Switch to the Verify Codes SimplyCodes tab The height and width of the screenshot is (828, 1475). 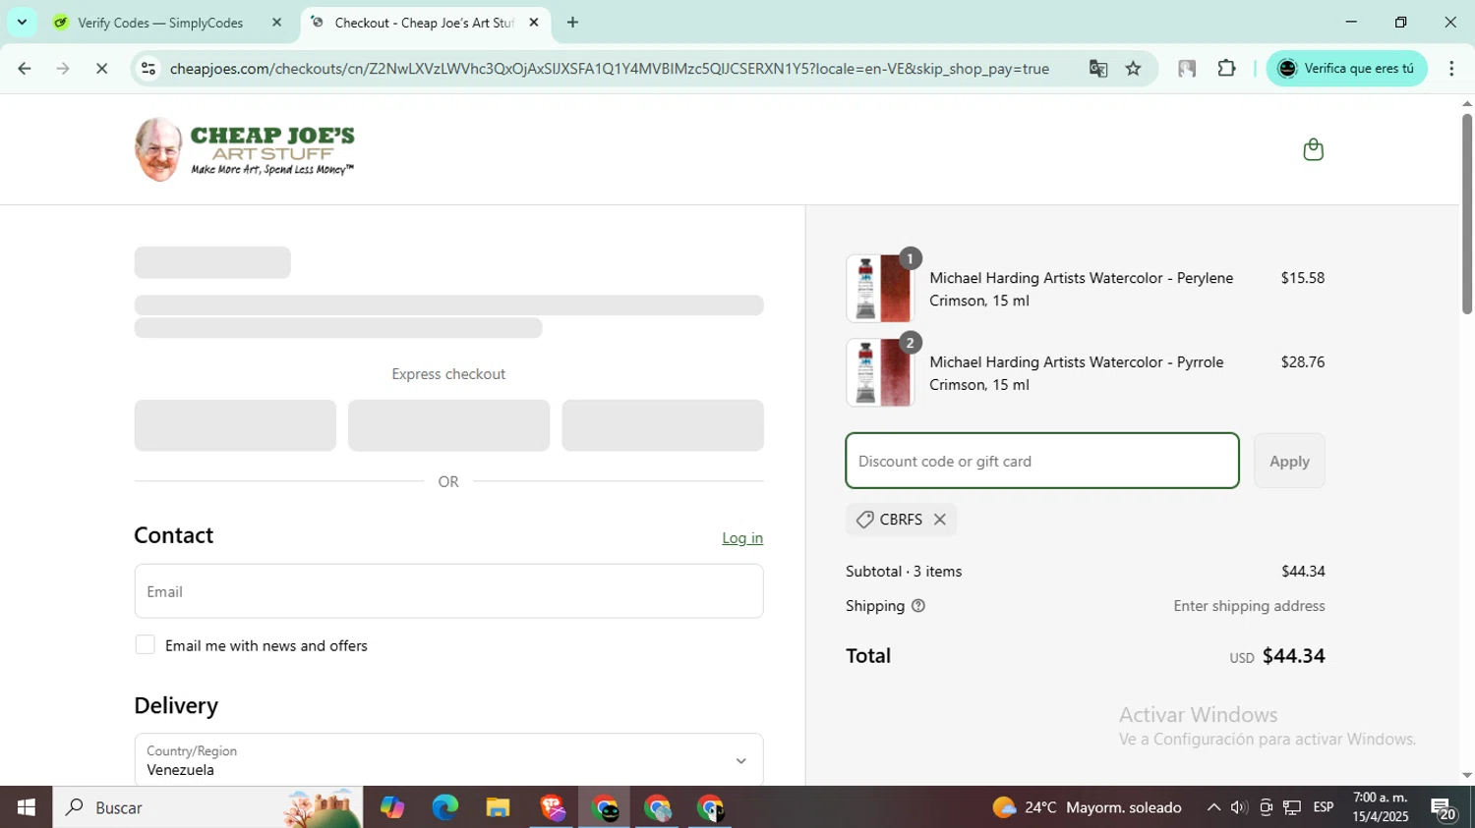point(161,23)
